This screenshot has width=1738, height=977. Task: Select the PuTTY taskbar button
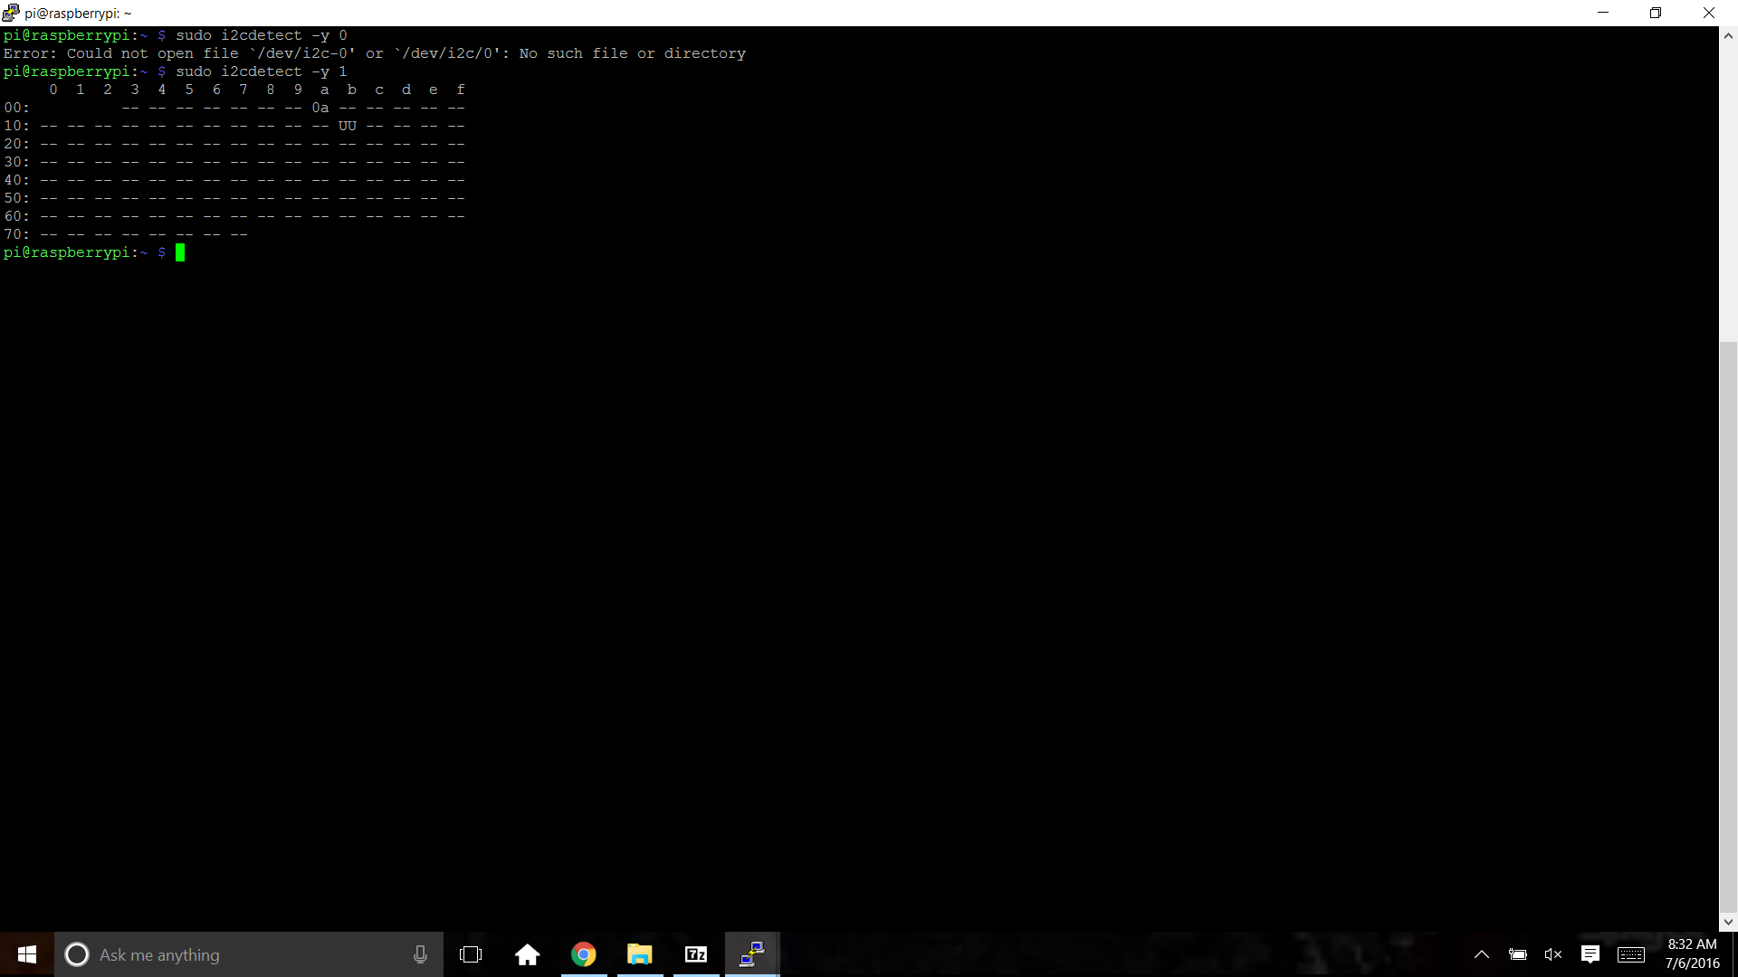coord(752,954)
